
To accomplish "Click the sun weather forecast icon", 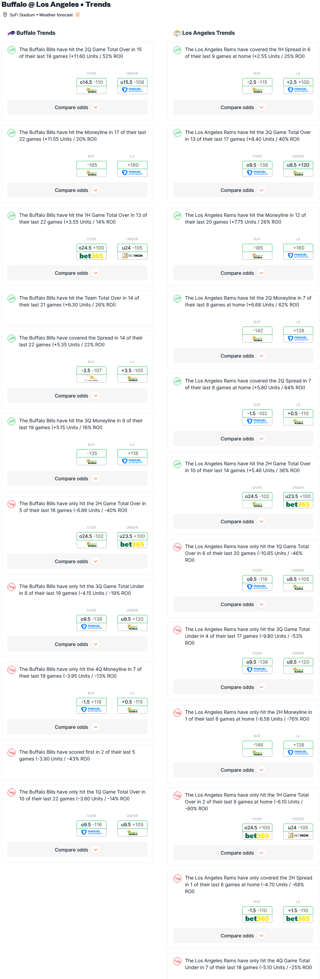I will (x=77, y=15).
